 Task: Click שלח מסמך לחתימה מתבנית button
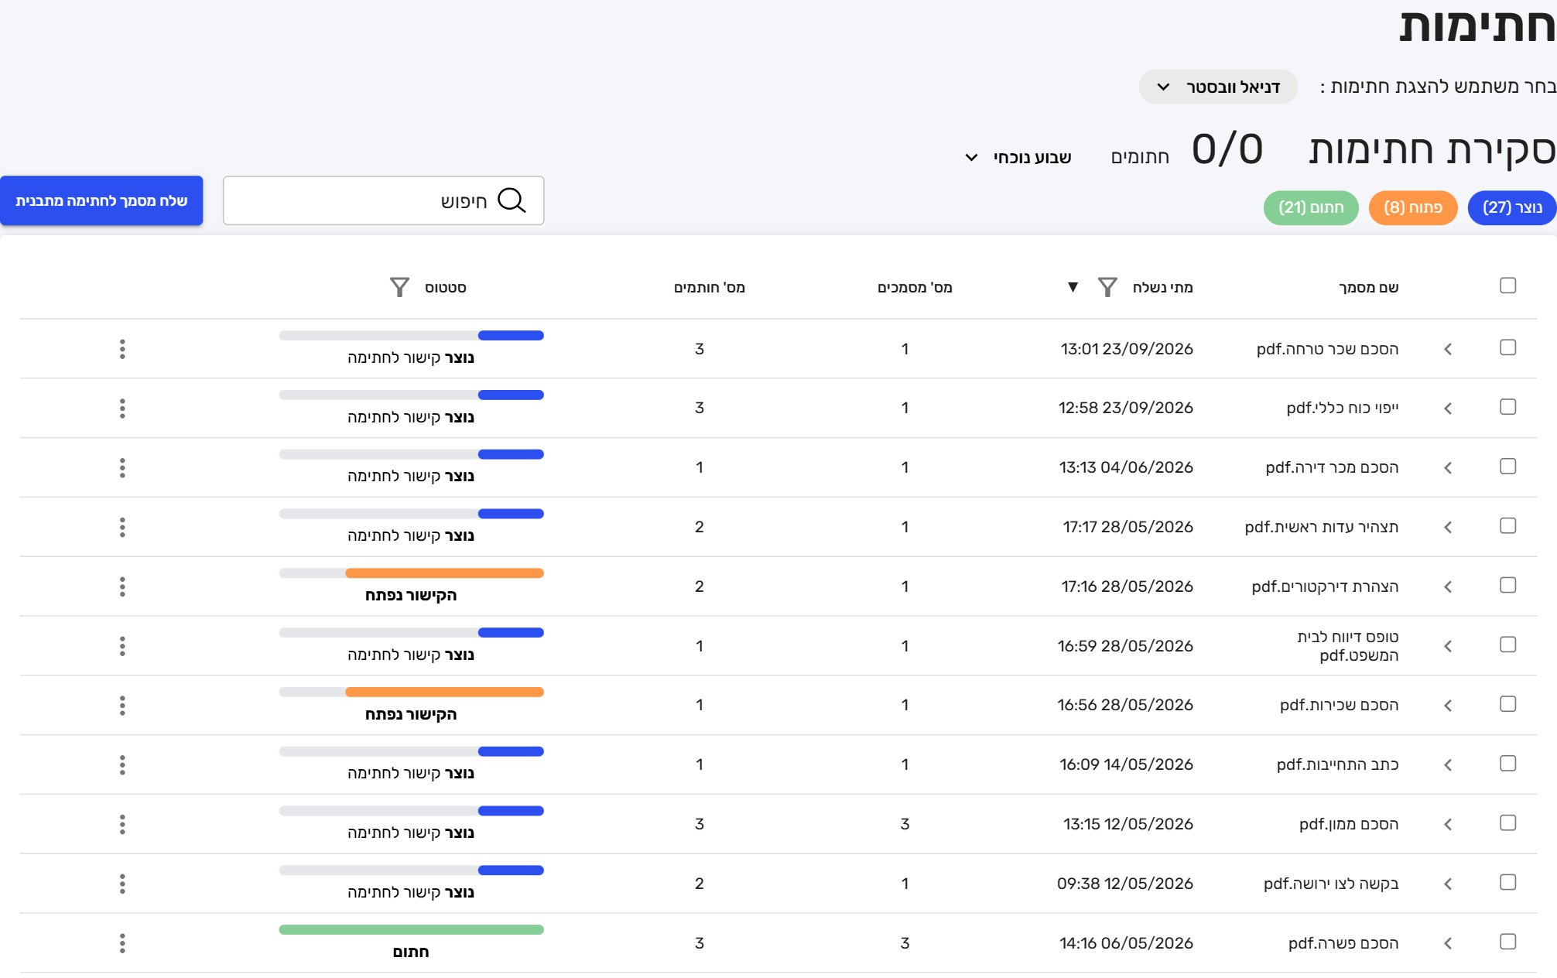101,200
